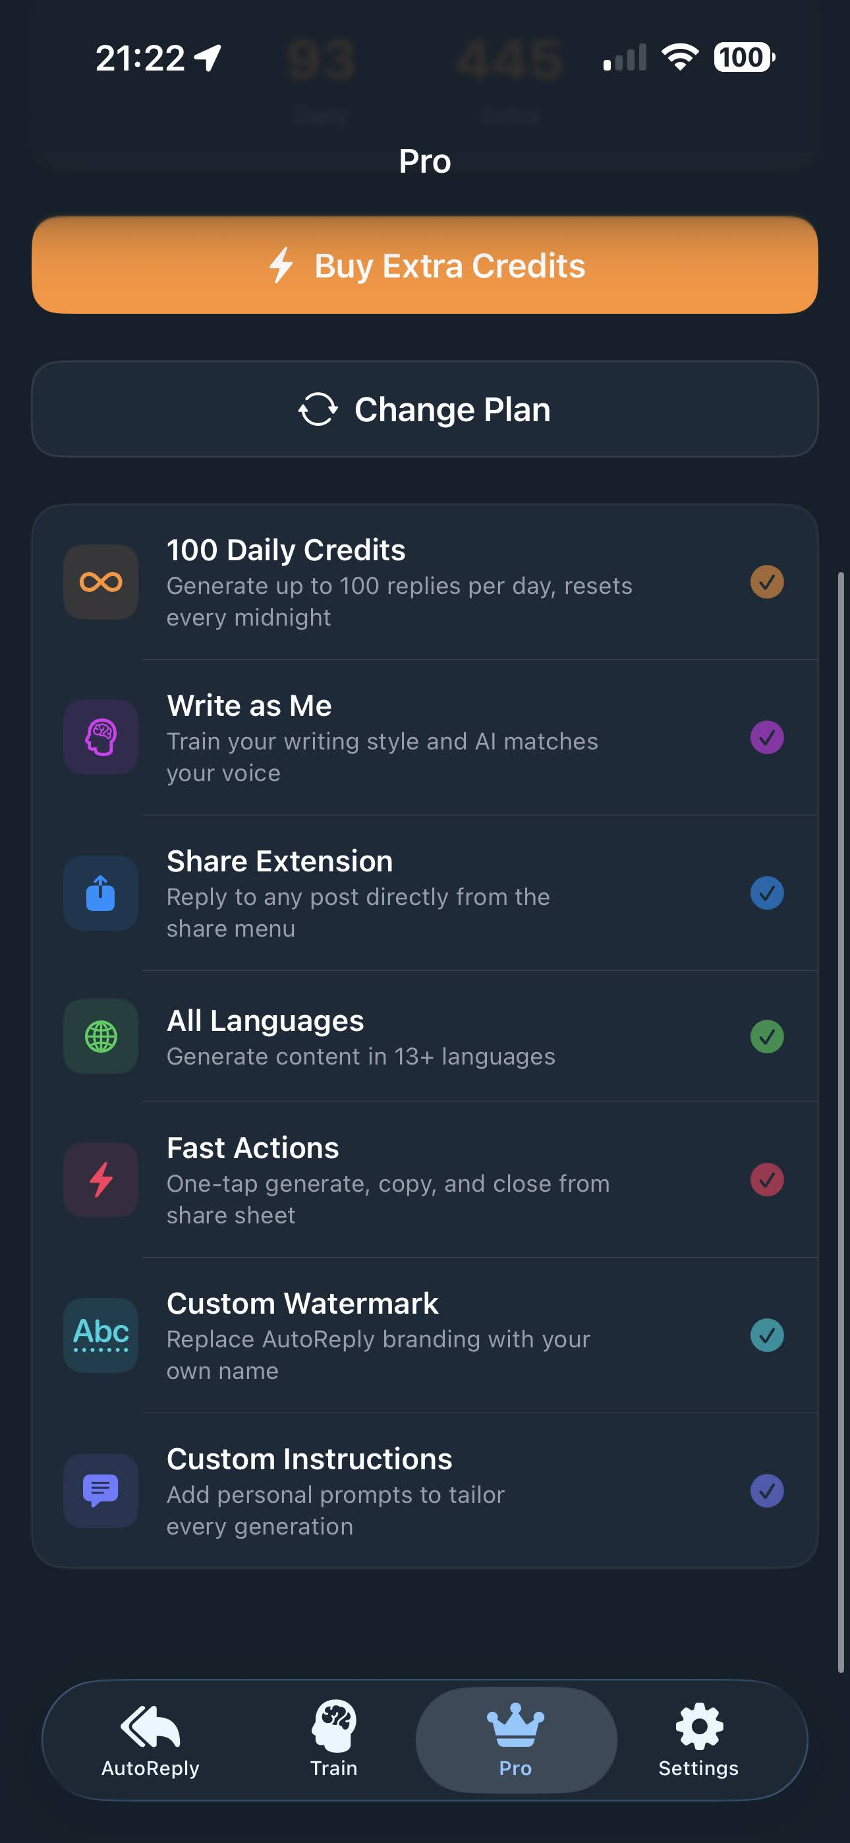Click the globe icon for All Languages
This screenshot has width=850, height=1843.
tap(100, 1037)
